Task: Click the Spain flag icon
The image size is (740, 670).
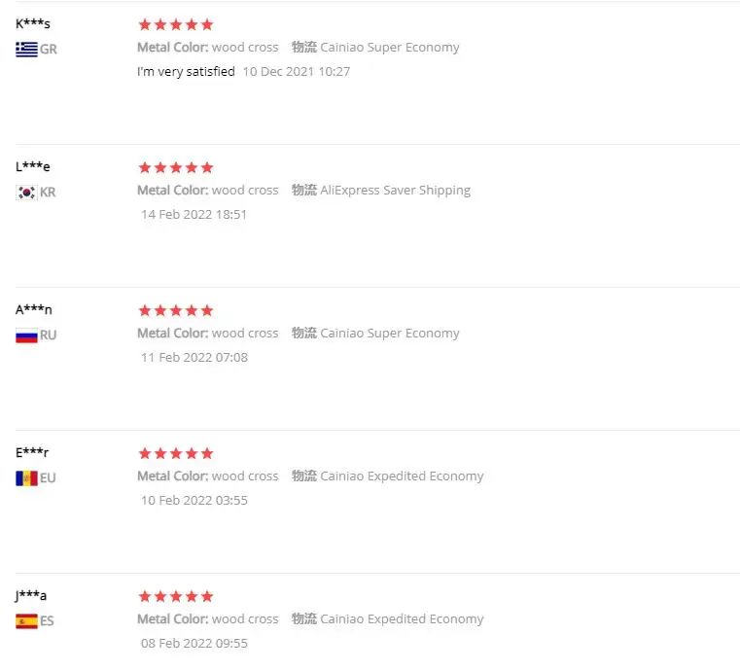Action: coord(26,620)
